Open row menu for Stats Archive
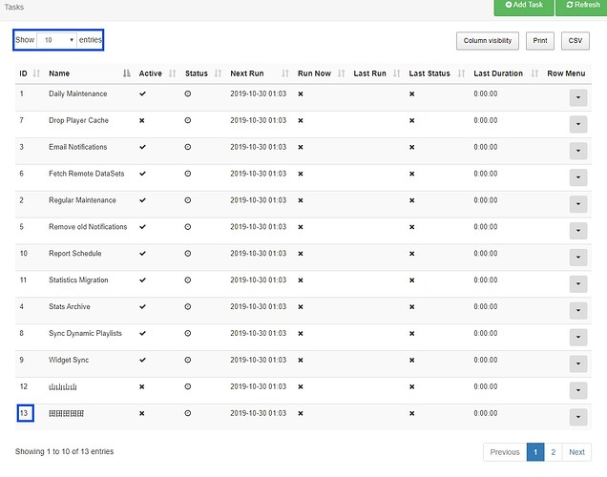Viewport: 607px width, 477px height. [x=578, y=310]
